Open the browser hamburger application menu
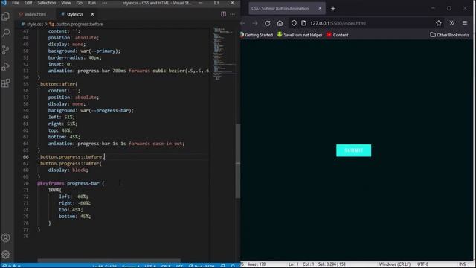Image resolution: width=476 pixels, height=268 pixels. pos(465,23)
